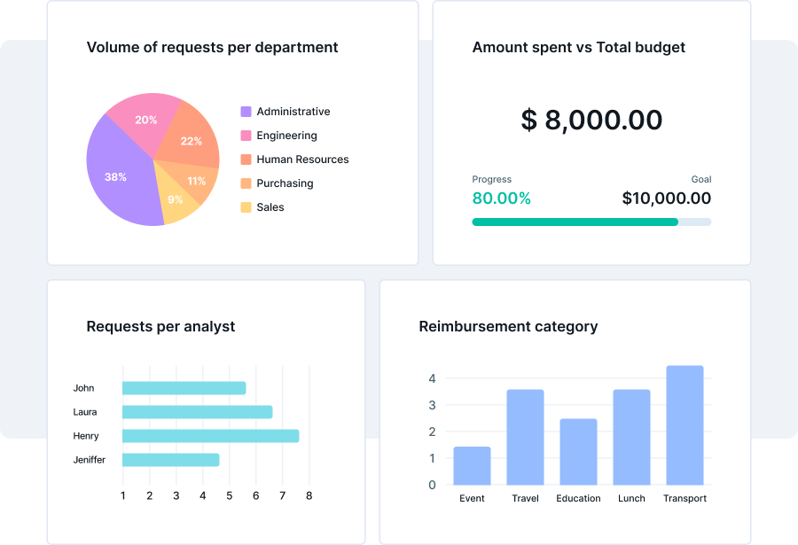This screenshot has height=545, width=798.
Task: Click the 80.00% progress value
Action: [501, 199]
